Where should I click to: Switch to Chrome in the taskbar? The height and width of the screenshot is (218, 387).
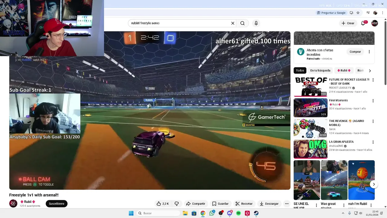[x=203, y=213]
